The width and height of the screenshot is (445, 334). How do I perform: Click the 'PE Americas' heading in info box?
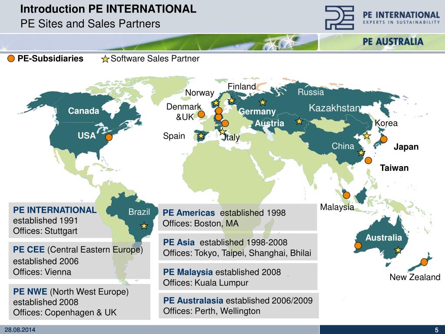pos(189,213)
